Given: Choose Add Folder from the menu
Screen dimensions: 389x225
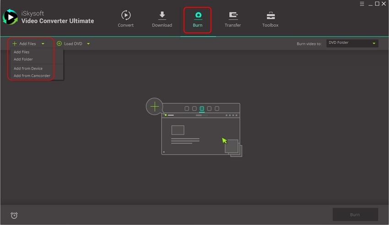Looking at the screenshot, I should pos(23,59).
